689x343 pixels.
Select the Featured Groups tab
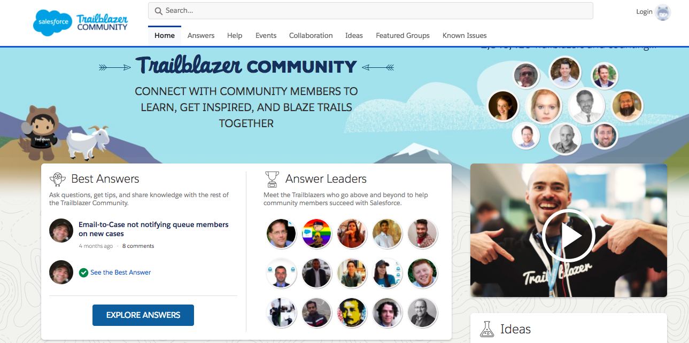click(402, 35)
